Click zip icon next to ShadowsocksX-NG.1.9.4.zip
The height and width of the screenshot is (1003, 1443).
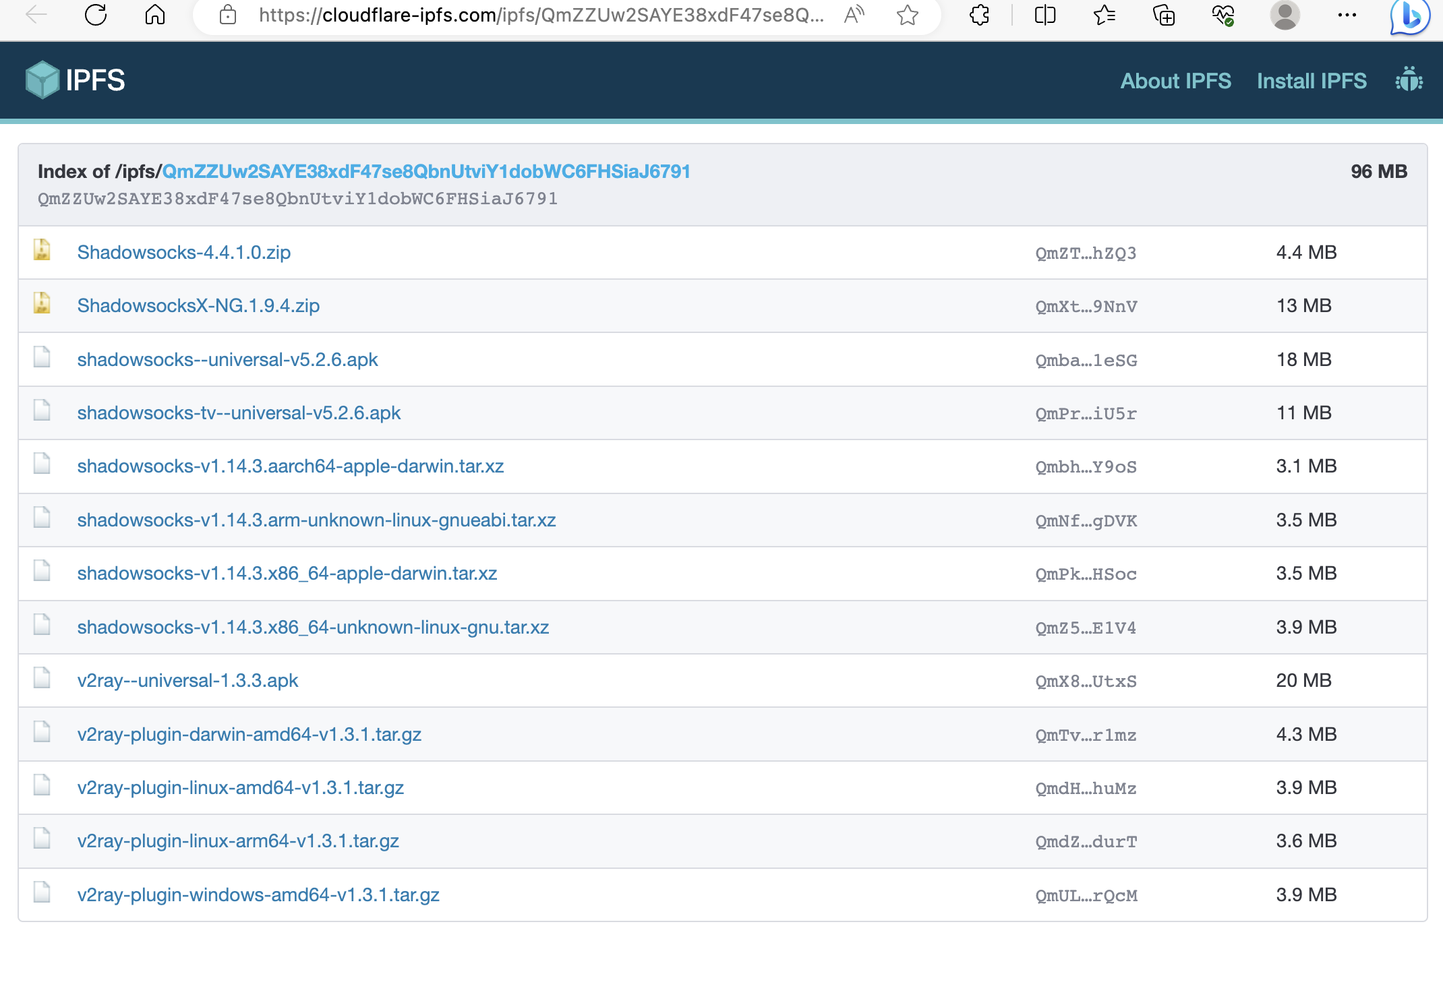tap(42, 303)
